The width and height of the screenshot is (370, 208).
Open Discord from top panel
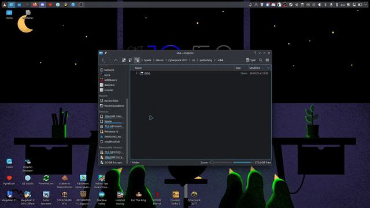tap(42, 5)
